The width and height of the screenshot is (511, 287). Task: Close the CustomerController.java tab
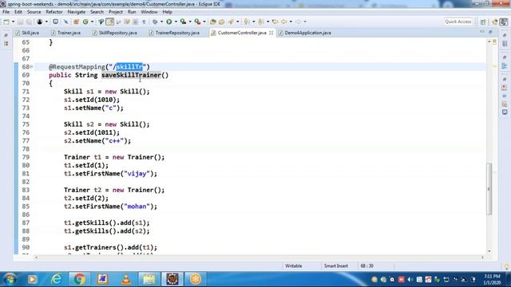tap(271, 33)
